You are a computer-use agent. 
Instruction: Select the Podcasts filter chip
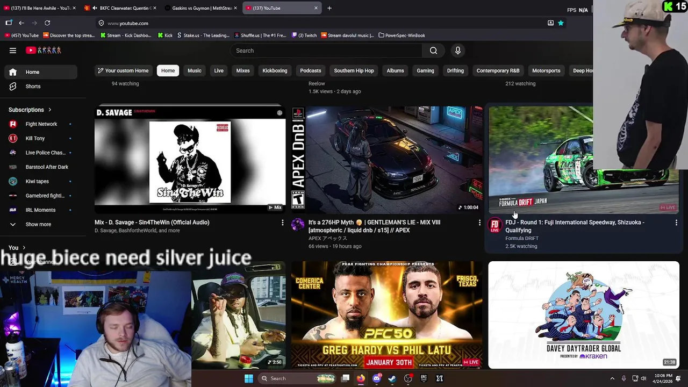[x=311, y=70]
